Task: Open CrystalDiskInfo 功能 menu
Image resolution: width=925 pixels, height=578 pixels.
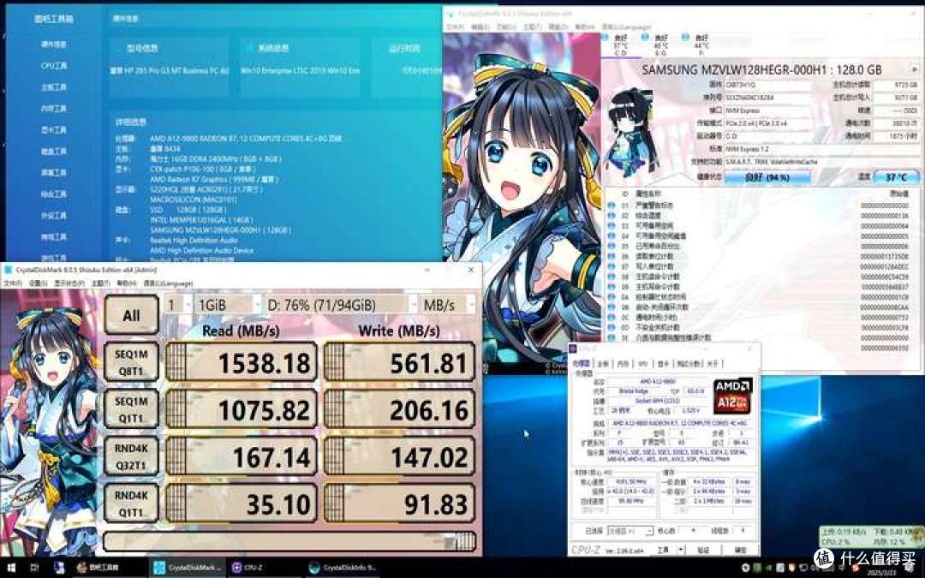Action: coord(506,27)
